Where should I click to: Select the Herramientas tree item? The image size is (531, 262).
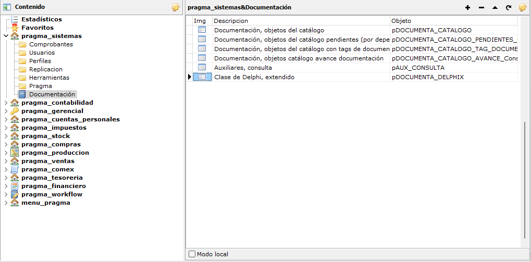click(49, 78)
